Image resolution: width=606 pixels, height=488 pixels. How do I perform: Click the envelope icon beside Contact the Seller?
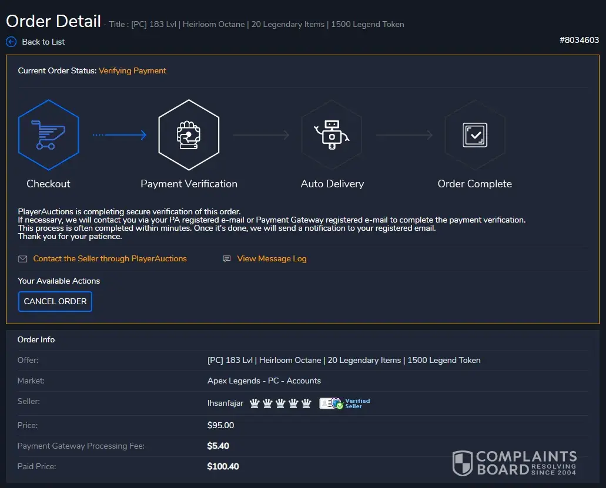(x=23, y=259)
